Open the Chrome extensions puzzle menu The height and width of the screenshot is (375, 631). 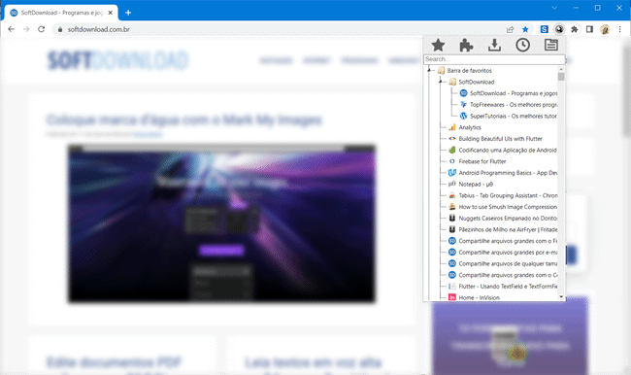[575, 29]
